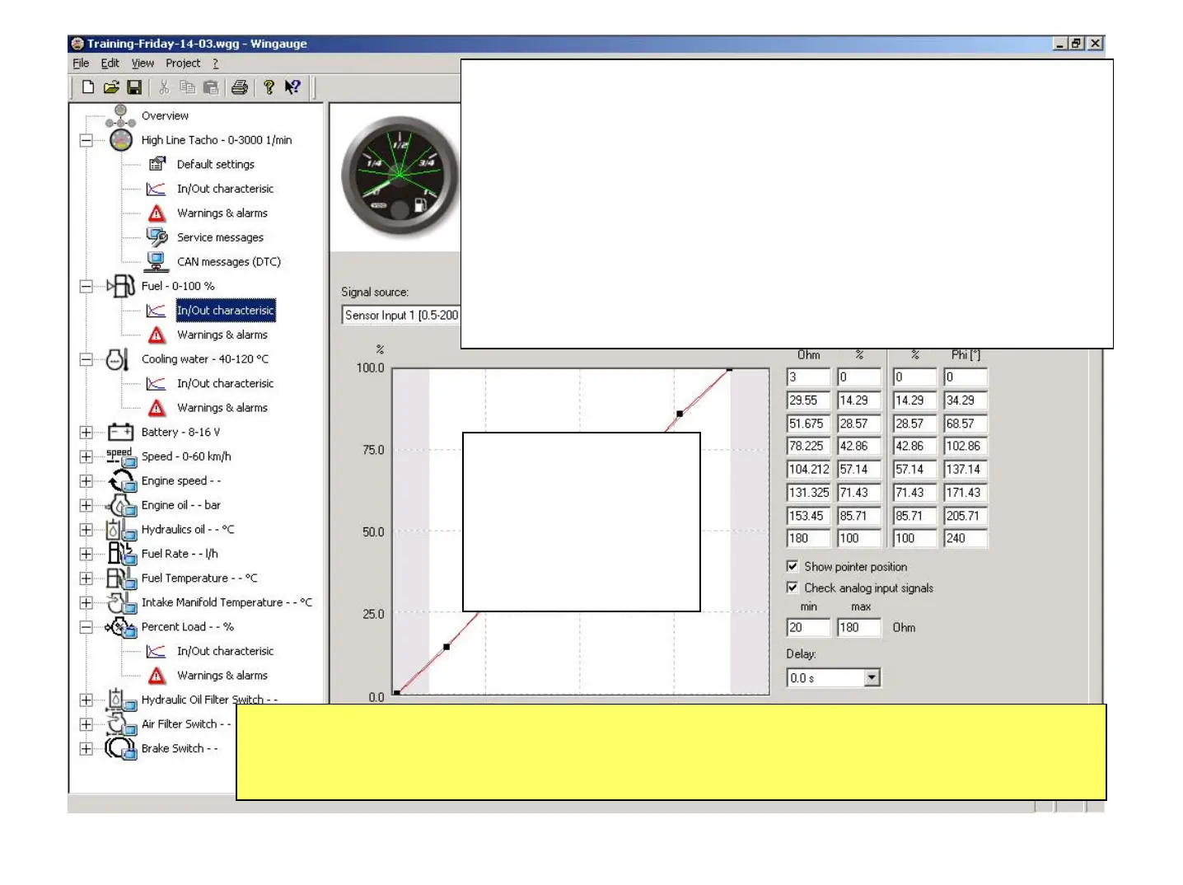This screenshot has width=1183, height=885.
Task: Select Warnings & alarms under High Line Tacho
Action: point(222,213)
